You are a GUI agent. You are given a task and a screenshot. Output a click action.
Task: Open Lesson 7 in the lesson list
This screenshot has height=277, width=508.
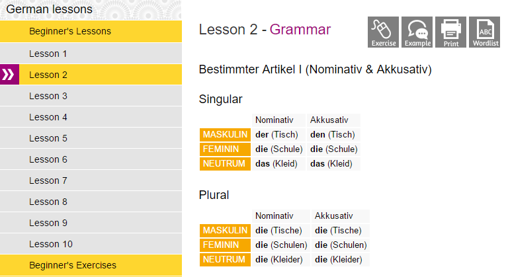coord(91,180)
